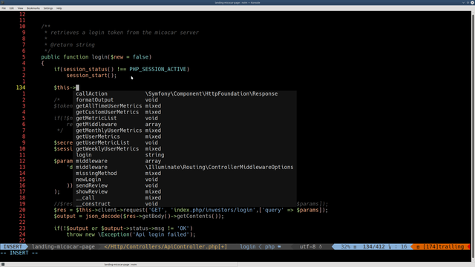Click the vertical scrollbar of the terminal
This screenshot has width=475, height=267.
coord(473,136)
